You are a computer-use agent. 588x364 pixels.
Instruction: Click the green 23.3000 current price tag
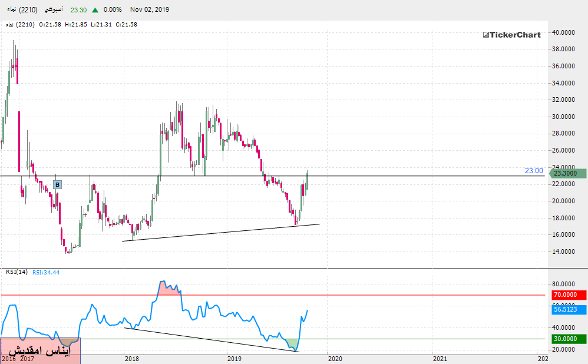click(x=569, y=173)
